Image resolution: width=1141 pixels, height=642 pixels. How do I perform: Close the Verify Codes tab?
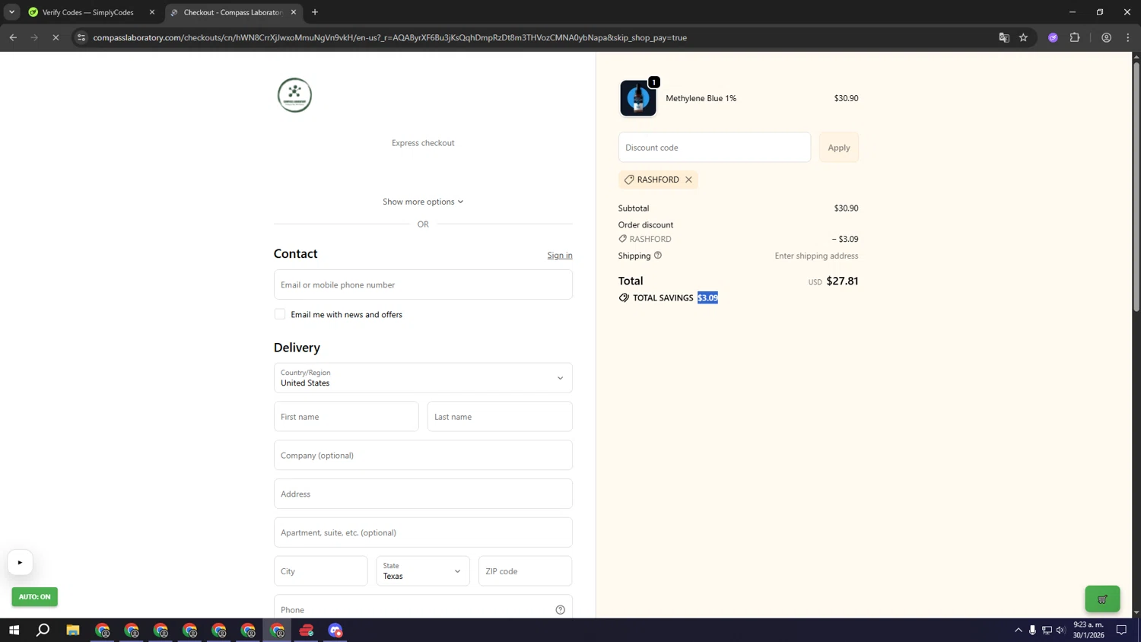pos(152,12)
